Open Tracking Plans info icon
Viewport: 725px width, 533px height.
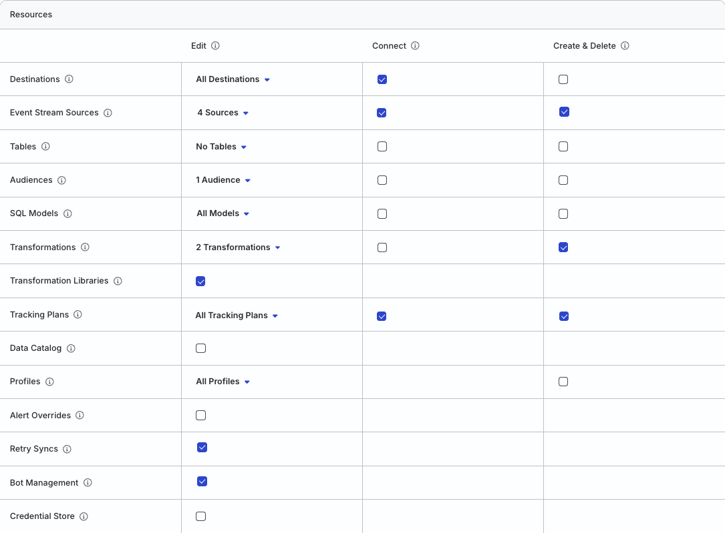pyautogui.click(x=78, y=315)
